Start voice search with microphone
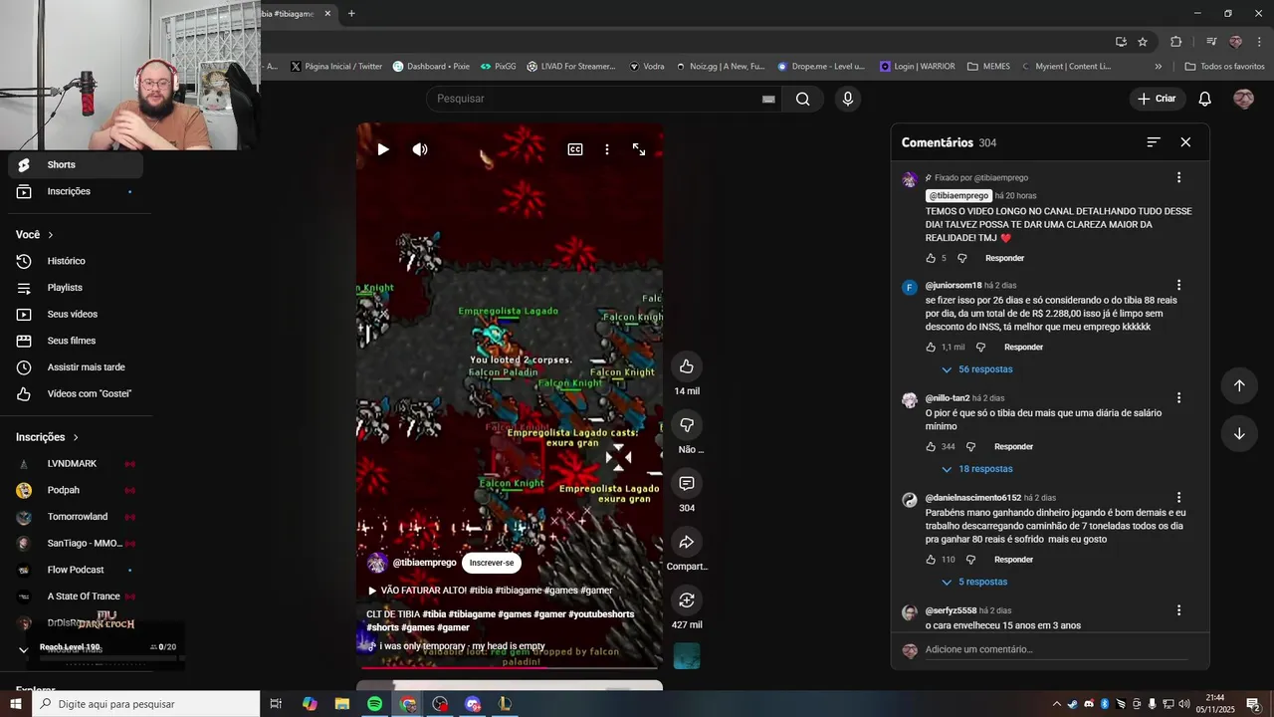 pos(847,99)
